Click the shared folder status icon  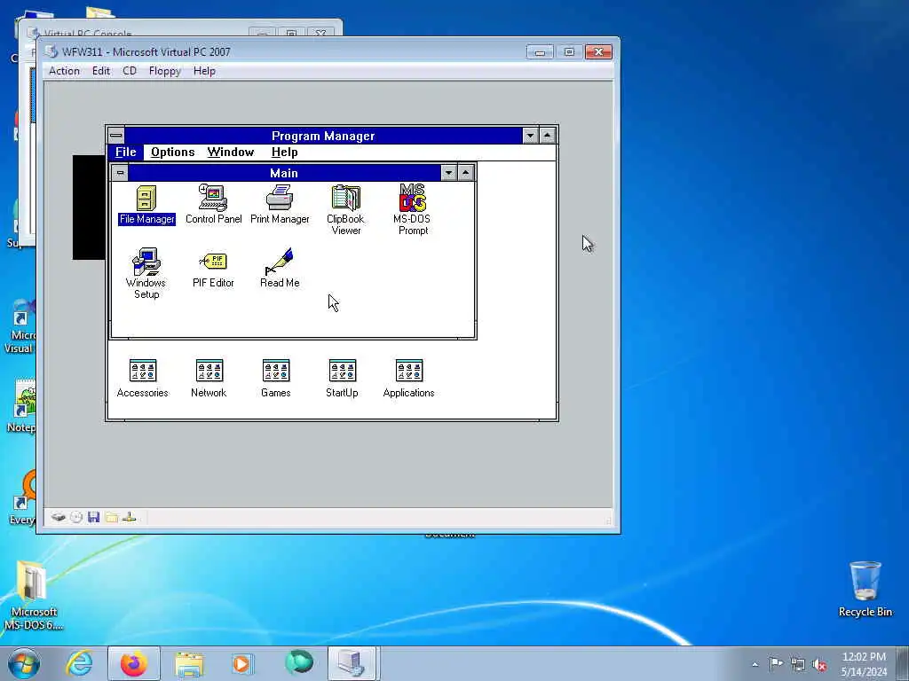pos(112,517)
